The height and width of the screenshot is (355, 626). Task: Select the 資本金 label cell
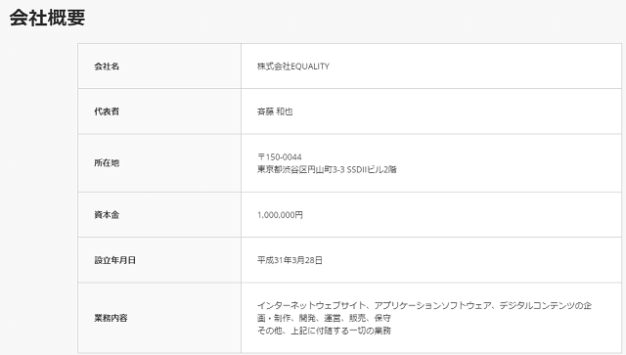[159, 214]
